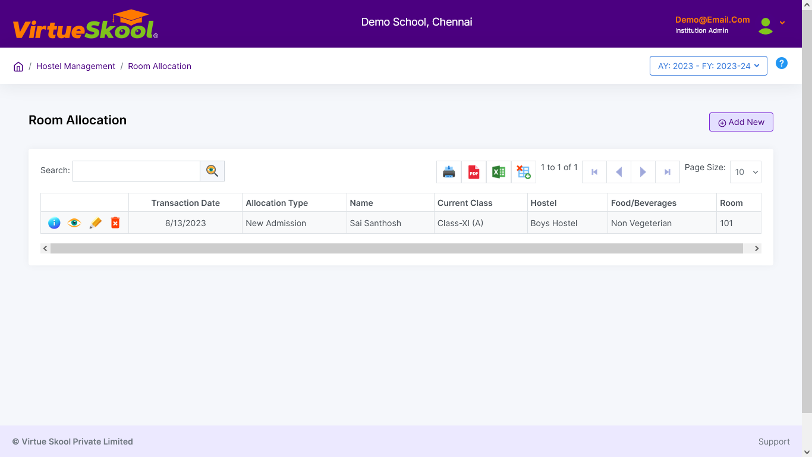Click the clear filter grid icon
The height and width of the screenshot is (457, 812).
(x=524, y=172)
